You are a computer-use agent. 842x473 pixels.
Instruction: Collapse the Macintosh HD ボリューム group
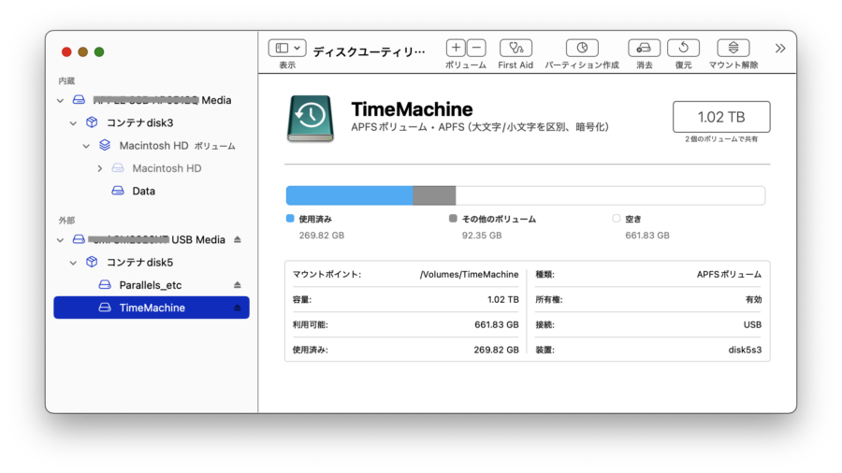(x=87, y=146)
